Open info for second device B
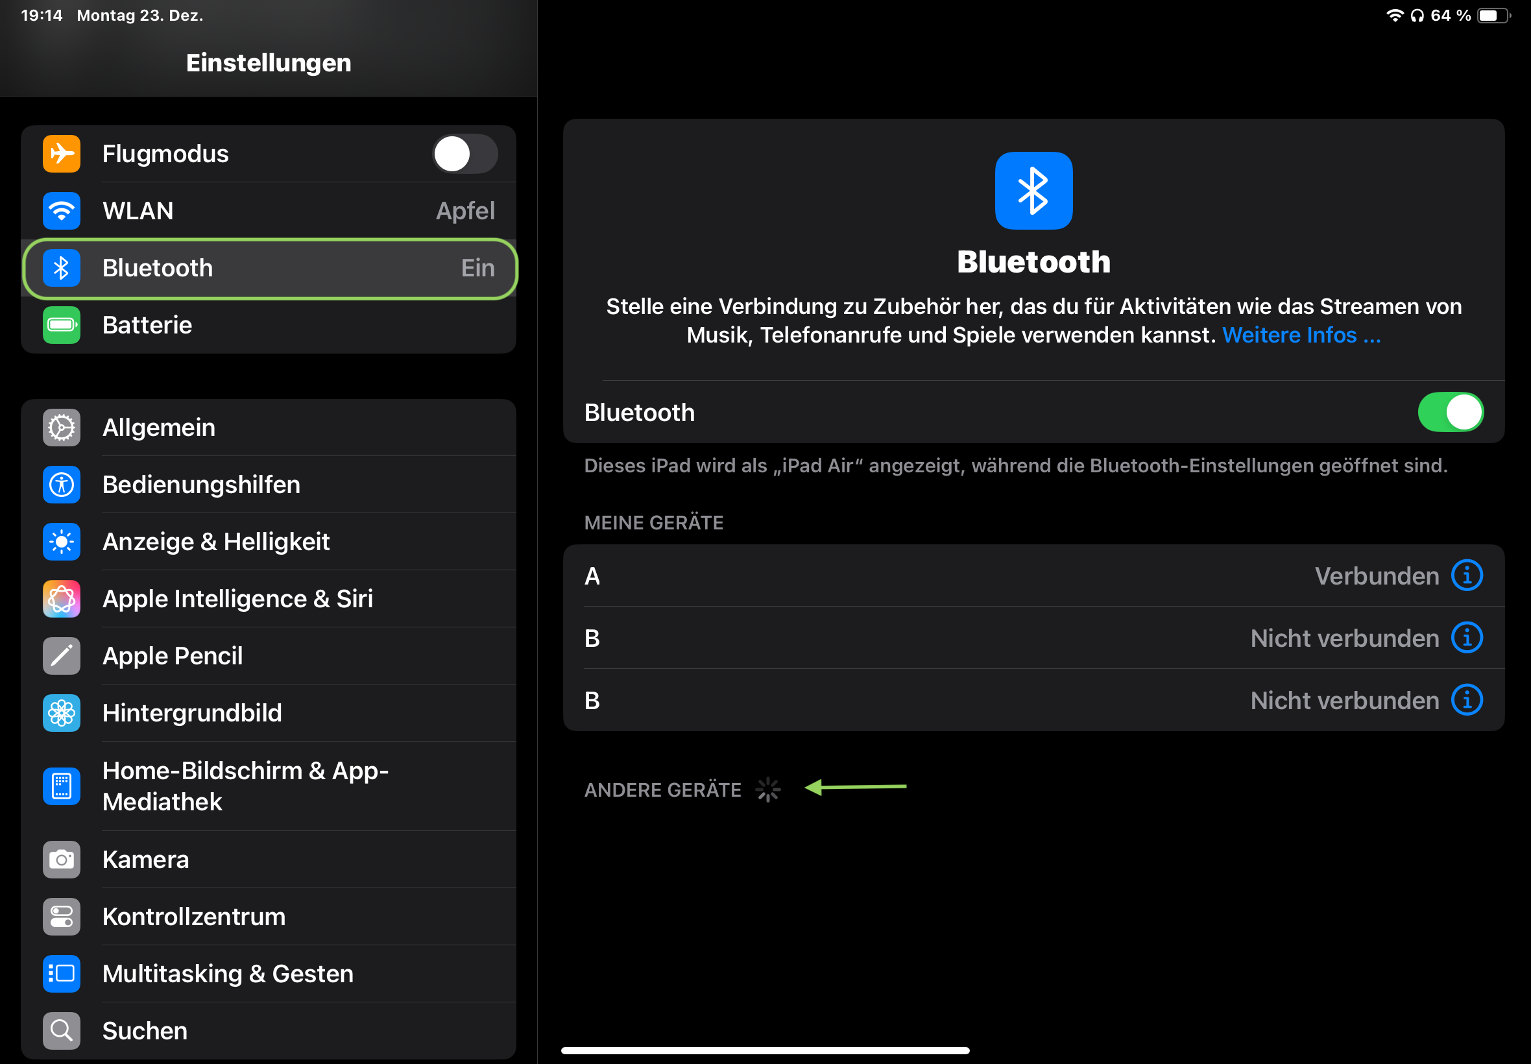Screen dimensions: 1531x1064 coord(1466,700)
